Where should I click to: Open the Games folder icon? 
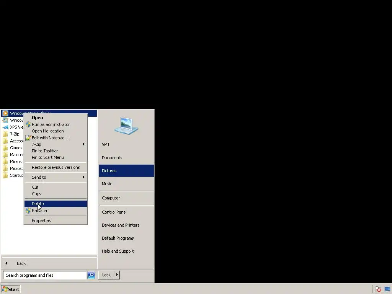[x=5, y=148]
